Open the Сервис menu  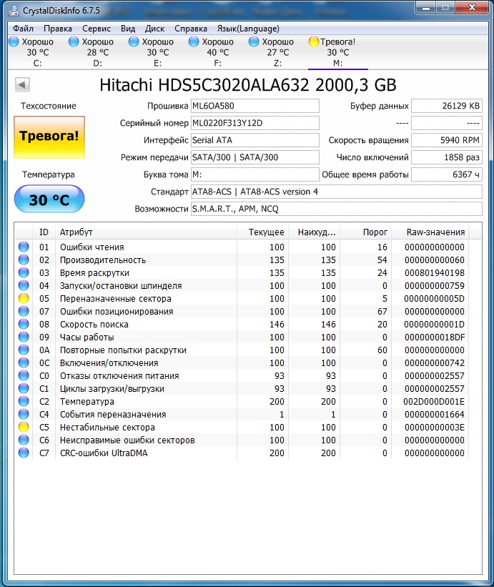pos(97,29)
